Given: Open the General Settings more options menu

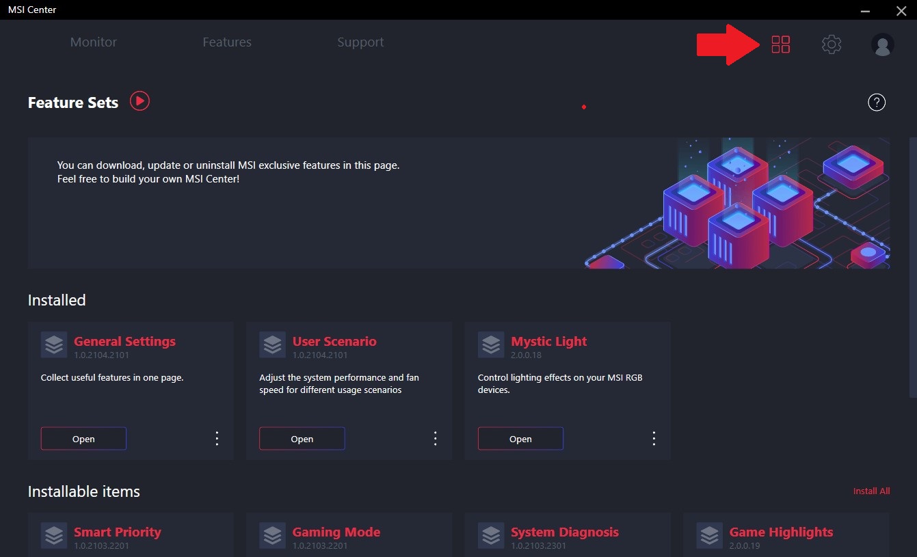Looking at the screenshot, I should pyautogui.click(x=217, y=439).
